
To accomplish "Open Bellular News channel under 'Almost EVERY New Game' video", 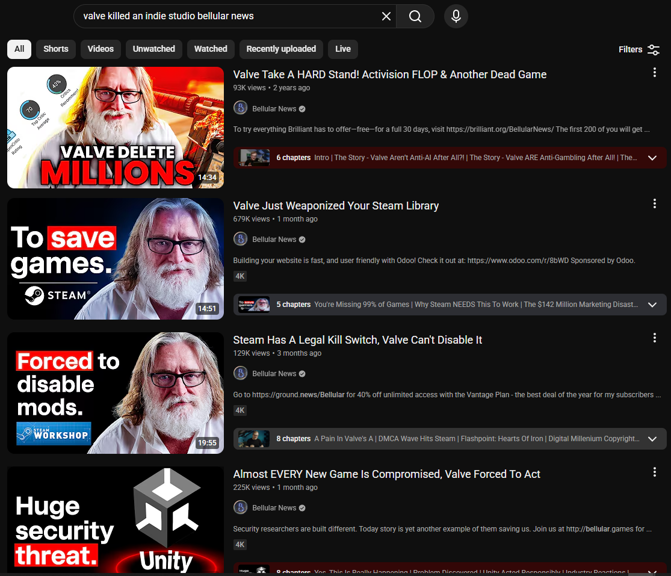I will (274, 508).
